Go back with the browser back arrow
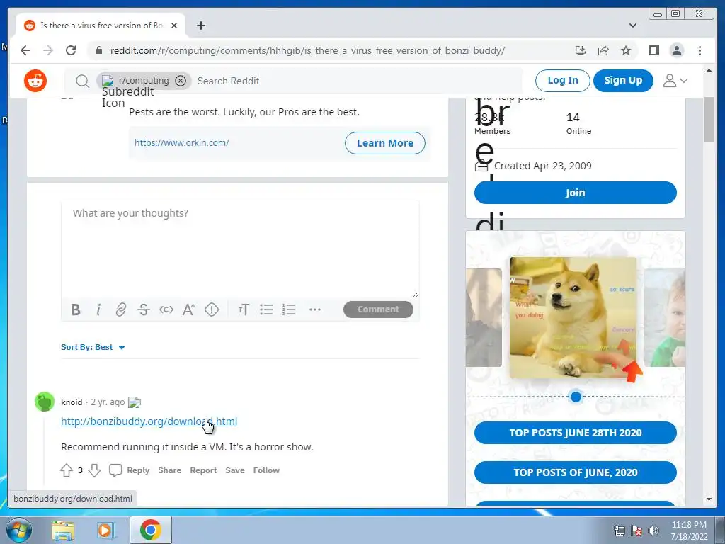 point(25,50)
